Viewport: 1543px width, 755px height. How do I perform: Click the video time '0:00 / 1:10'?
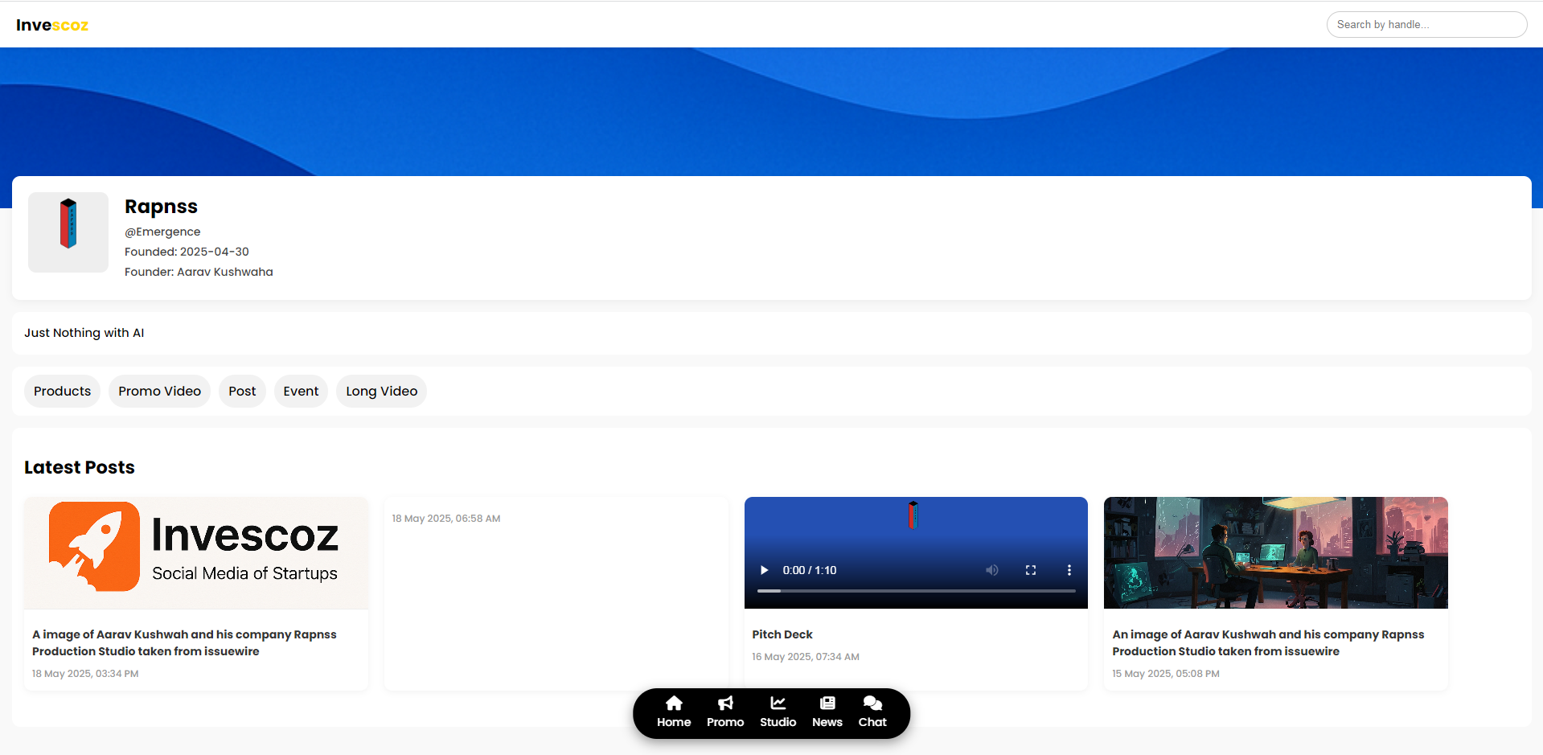point(810,570)
